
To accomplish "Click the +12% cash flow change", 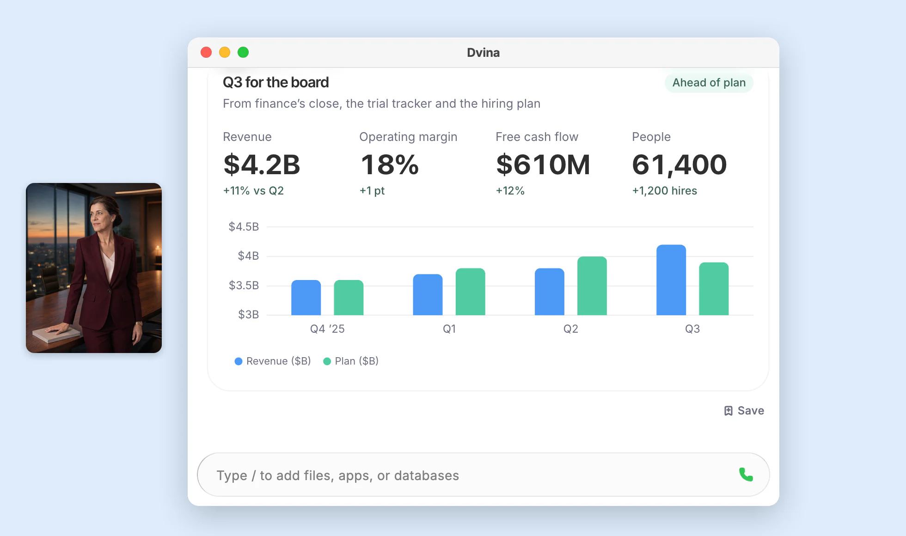I will (510, 190).
